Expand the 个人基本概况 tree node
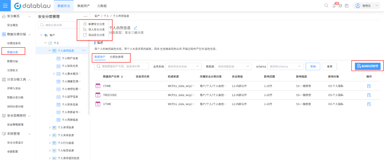 [x=54, y=74]
